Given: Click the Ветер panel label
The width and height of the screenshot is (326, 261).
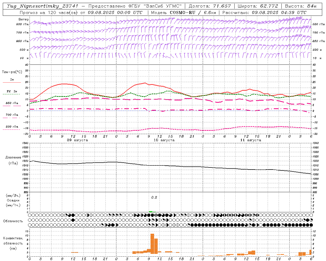Looking at the screenshot, I should click(24, 19).
